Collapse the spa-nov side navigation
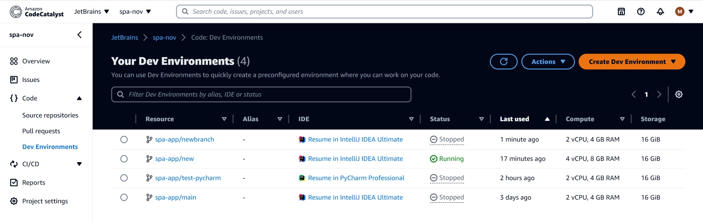The image size is (703, 222). [x=80, y=35]
